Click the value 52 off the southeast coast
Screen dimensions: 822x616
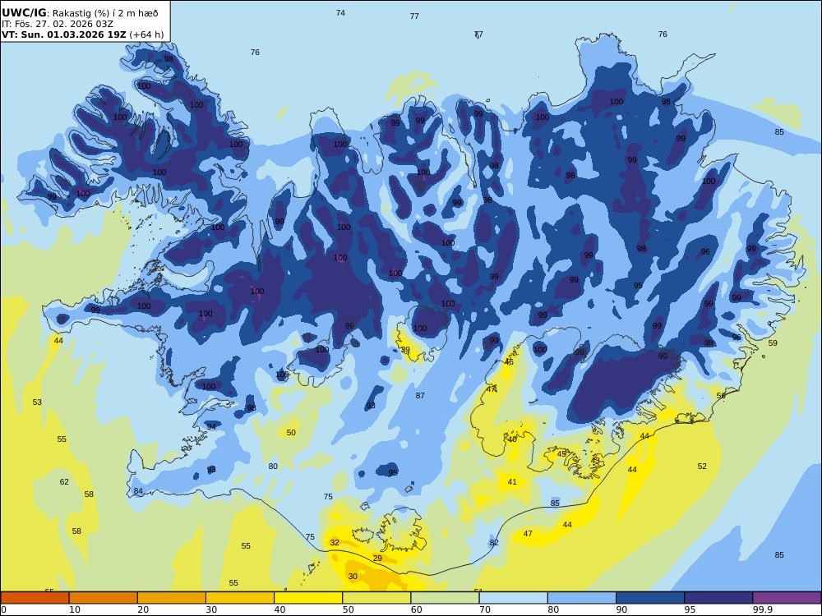(702, 467)
